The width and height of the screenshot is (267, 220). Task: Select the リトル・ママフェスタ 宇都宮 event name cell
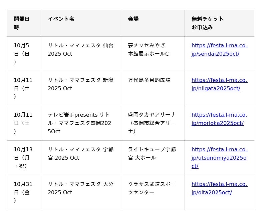click(x=80, y=154)
